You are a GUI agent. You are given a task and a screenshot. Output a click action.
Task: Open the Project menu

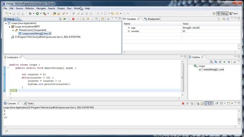pos(61,8)
